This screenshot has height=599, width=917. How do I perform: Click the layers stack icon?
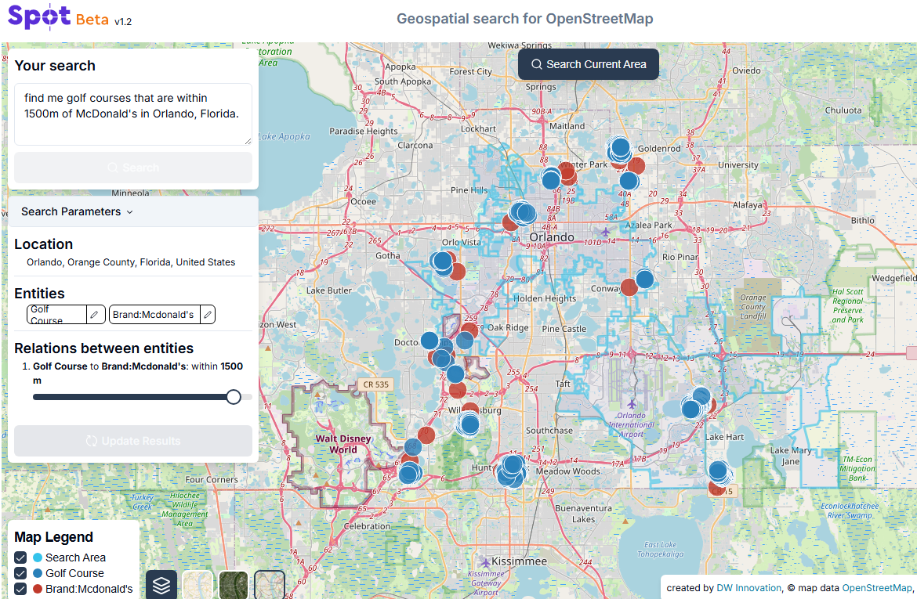pyautogui.click(x=161, y=585)
